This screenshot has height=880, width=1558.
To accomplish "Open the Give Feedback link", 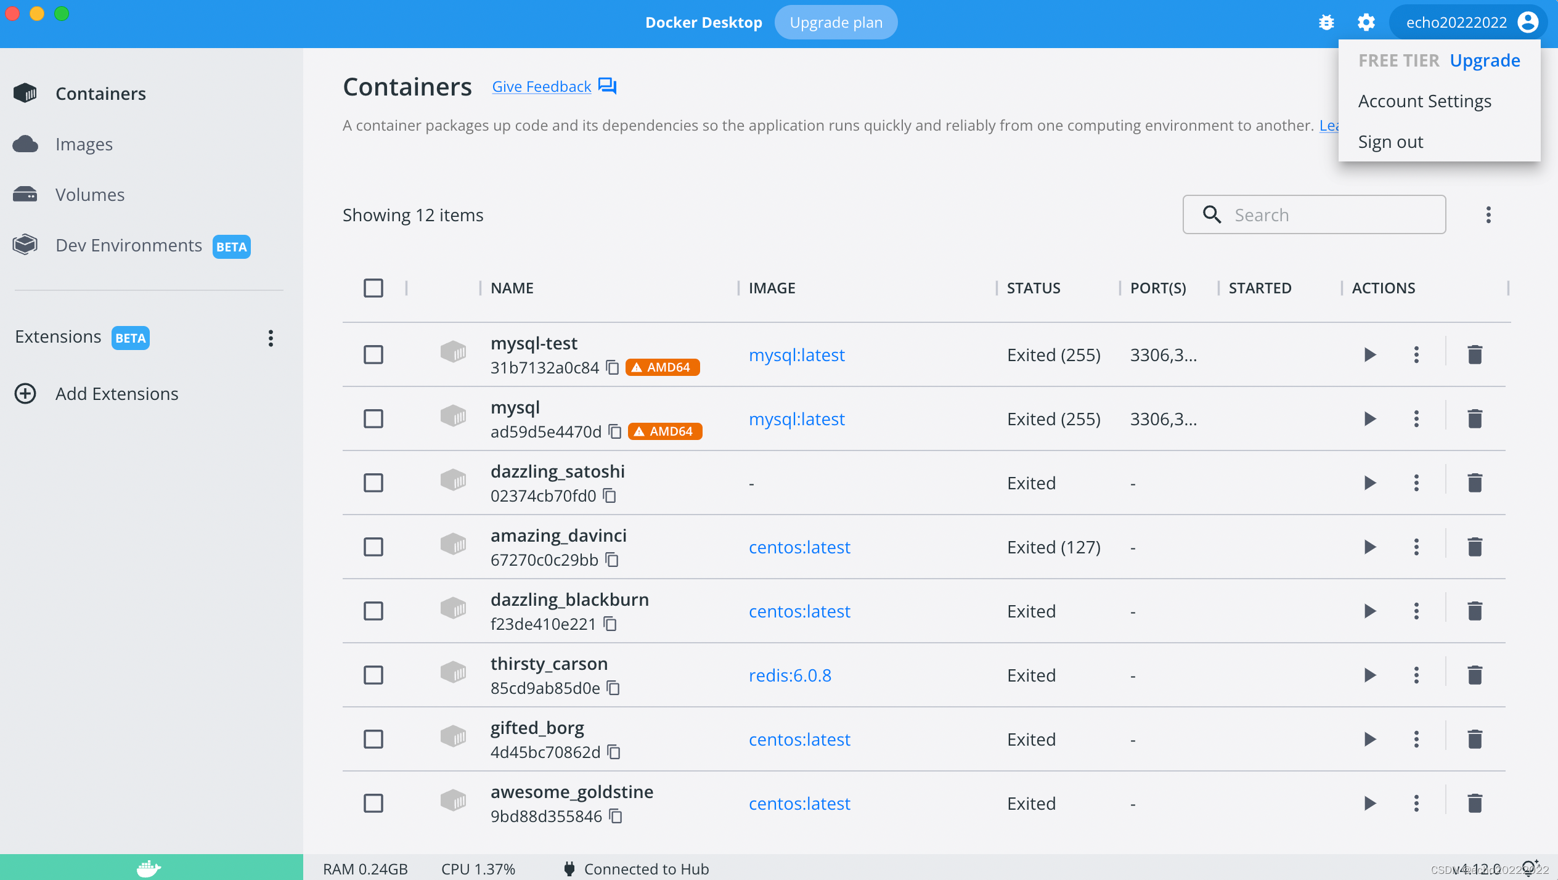I will click(542, 87).
